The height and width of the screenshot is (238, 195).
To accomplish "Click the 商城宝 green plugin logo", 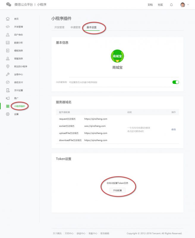I will click(117, 56).
